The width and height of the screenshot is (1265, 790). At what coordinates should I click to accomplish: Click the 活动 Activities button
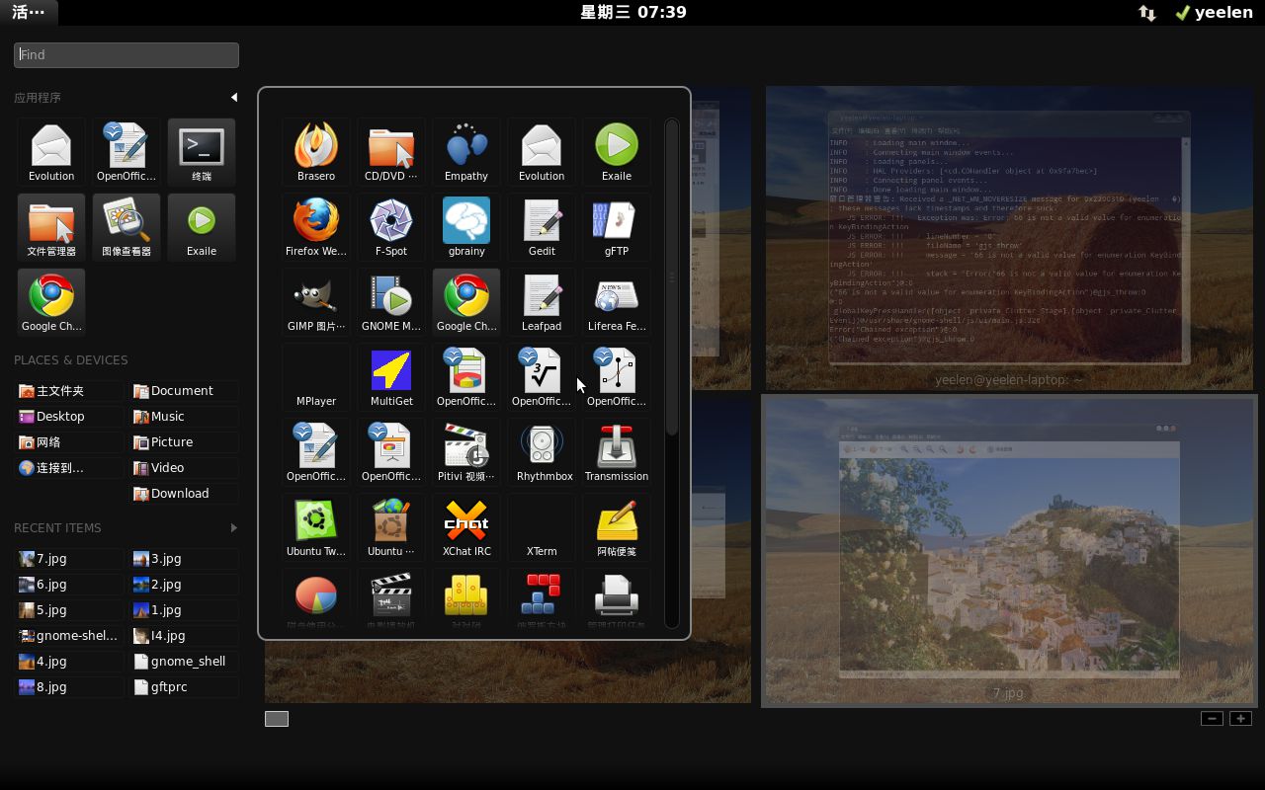click(29, 12)
